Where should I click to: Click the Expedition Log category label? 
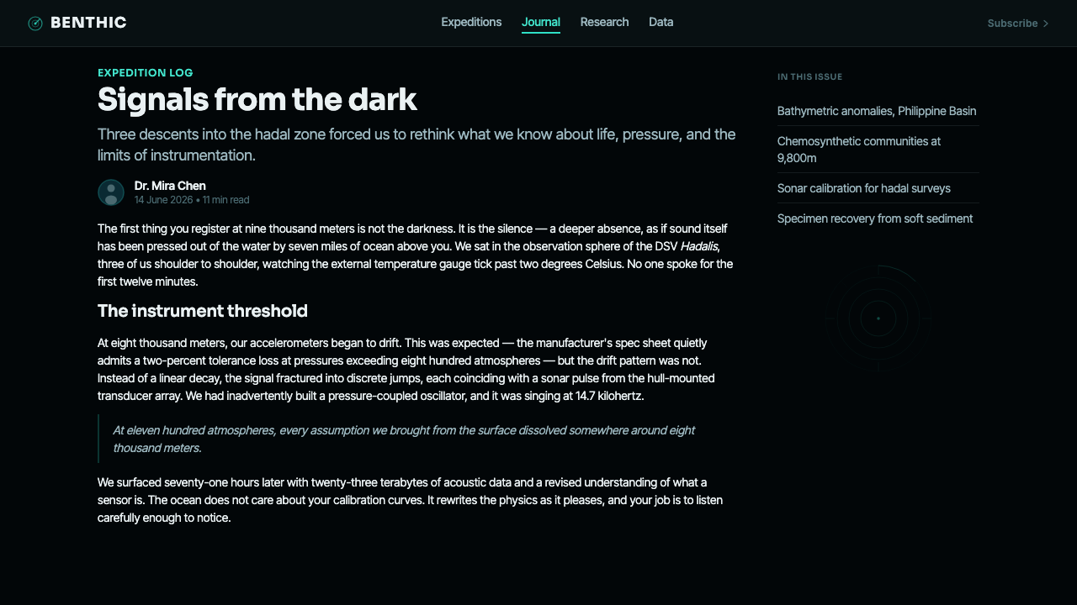coord(146,73)
